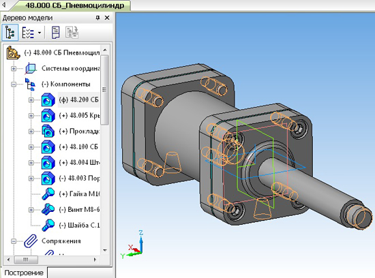
Task: Select the Сопряжения tree label
Action: tap(61, 241)
